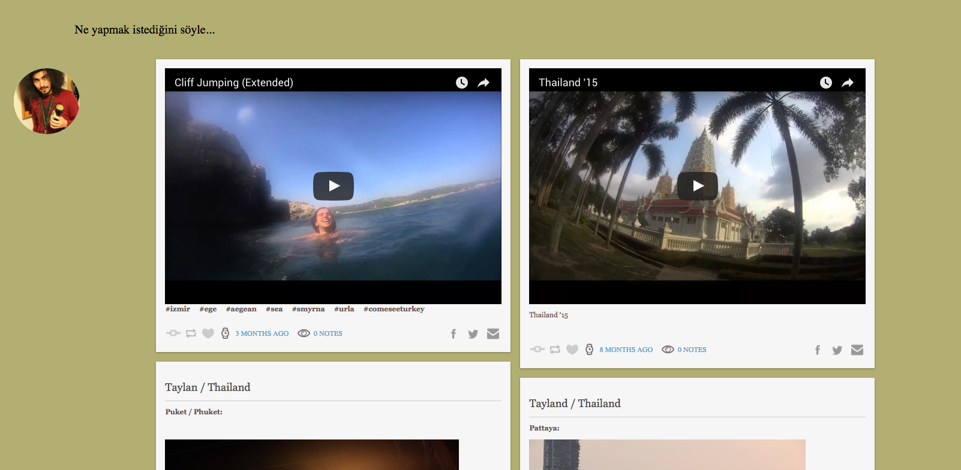Open the Tayland / Thailand post title
This screenshot has height=470, width=961.
pyautogui.click(x=575, y=404)
